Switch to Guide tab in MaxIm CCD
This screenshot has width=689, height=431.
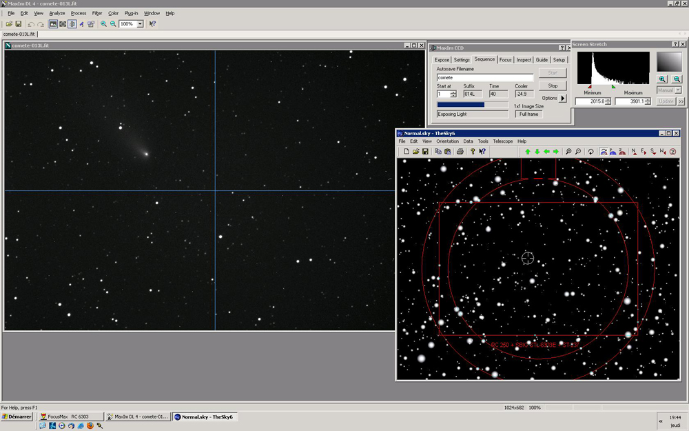tap(542, 60)
